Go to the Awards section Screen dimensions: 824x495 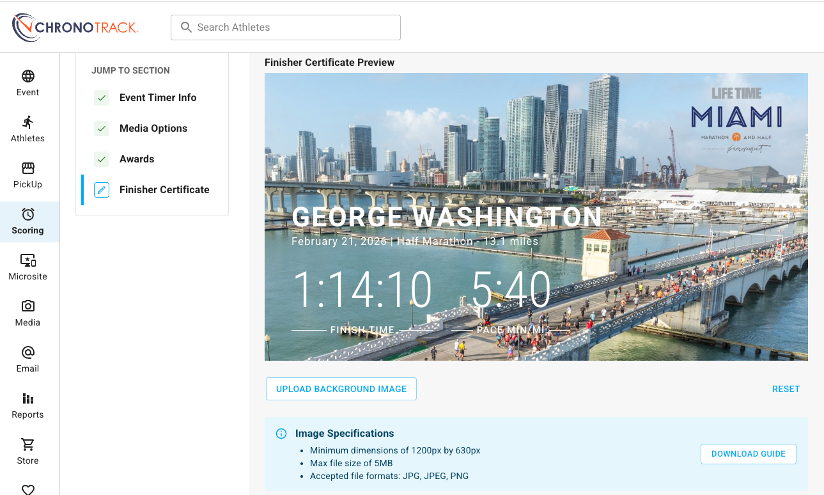click(x=137, y=159)
